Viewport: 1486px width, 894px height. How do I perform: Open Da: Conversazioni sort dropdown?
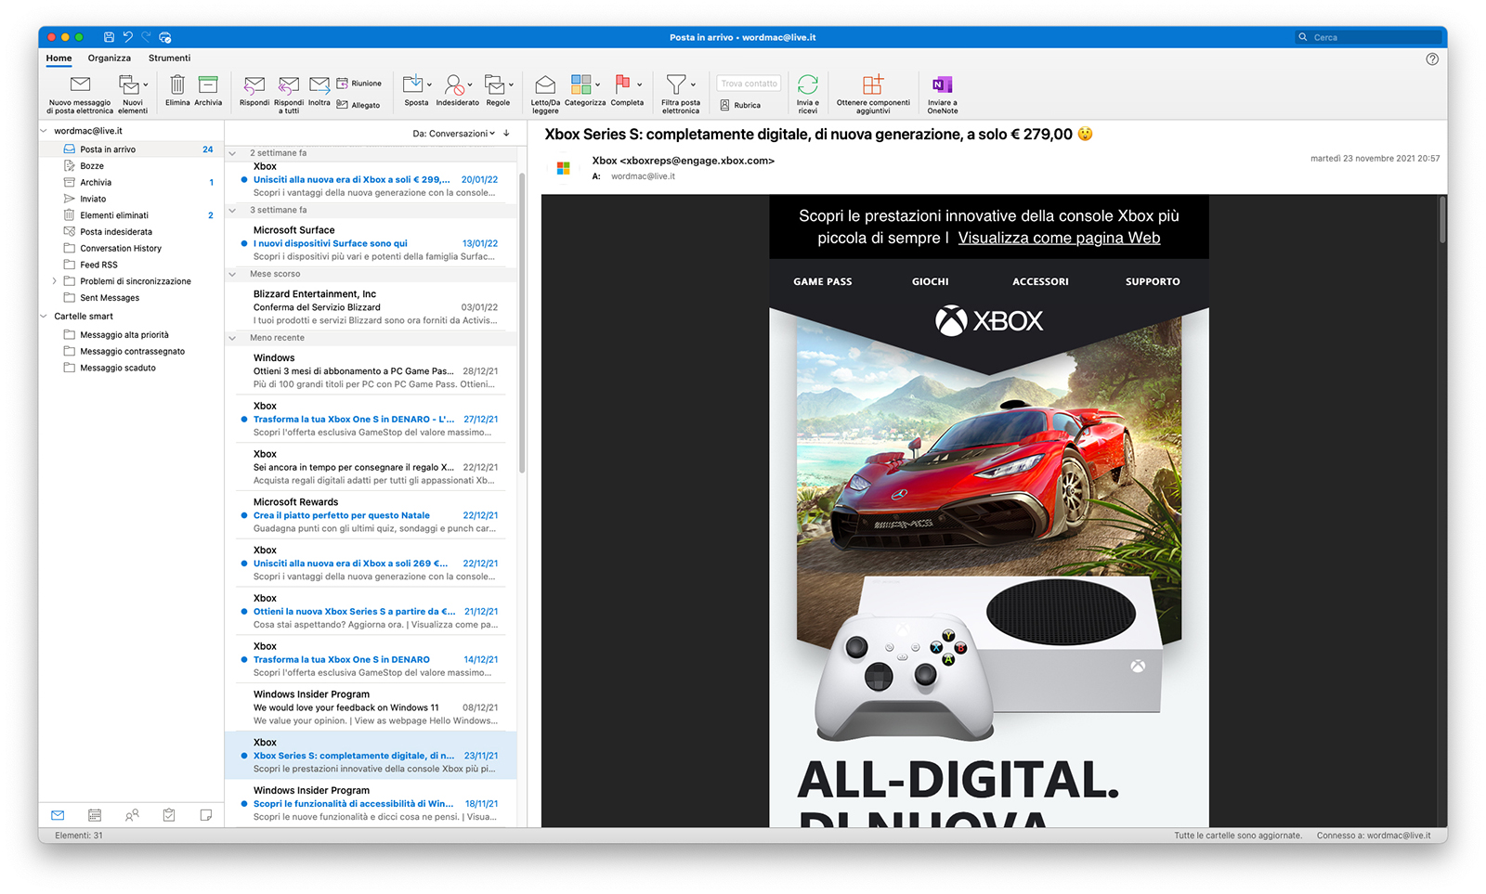453,134
